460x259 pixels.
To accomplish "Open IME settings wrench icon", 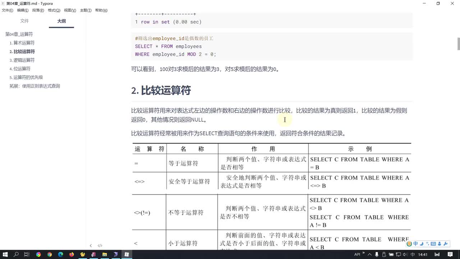I will coord(446,244).
